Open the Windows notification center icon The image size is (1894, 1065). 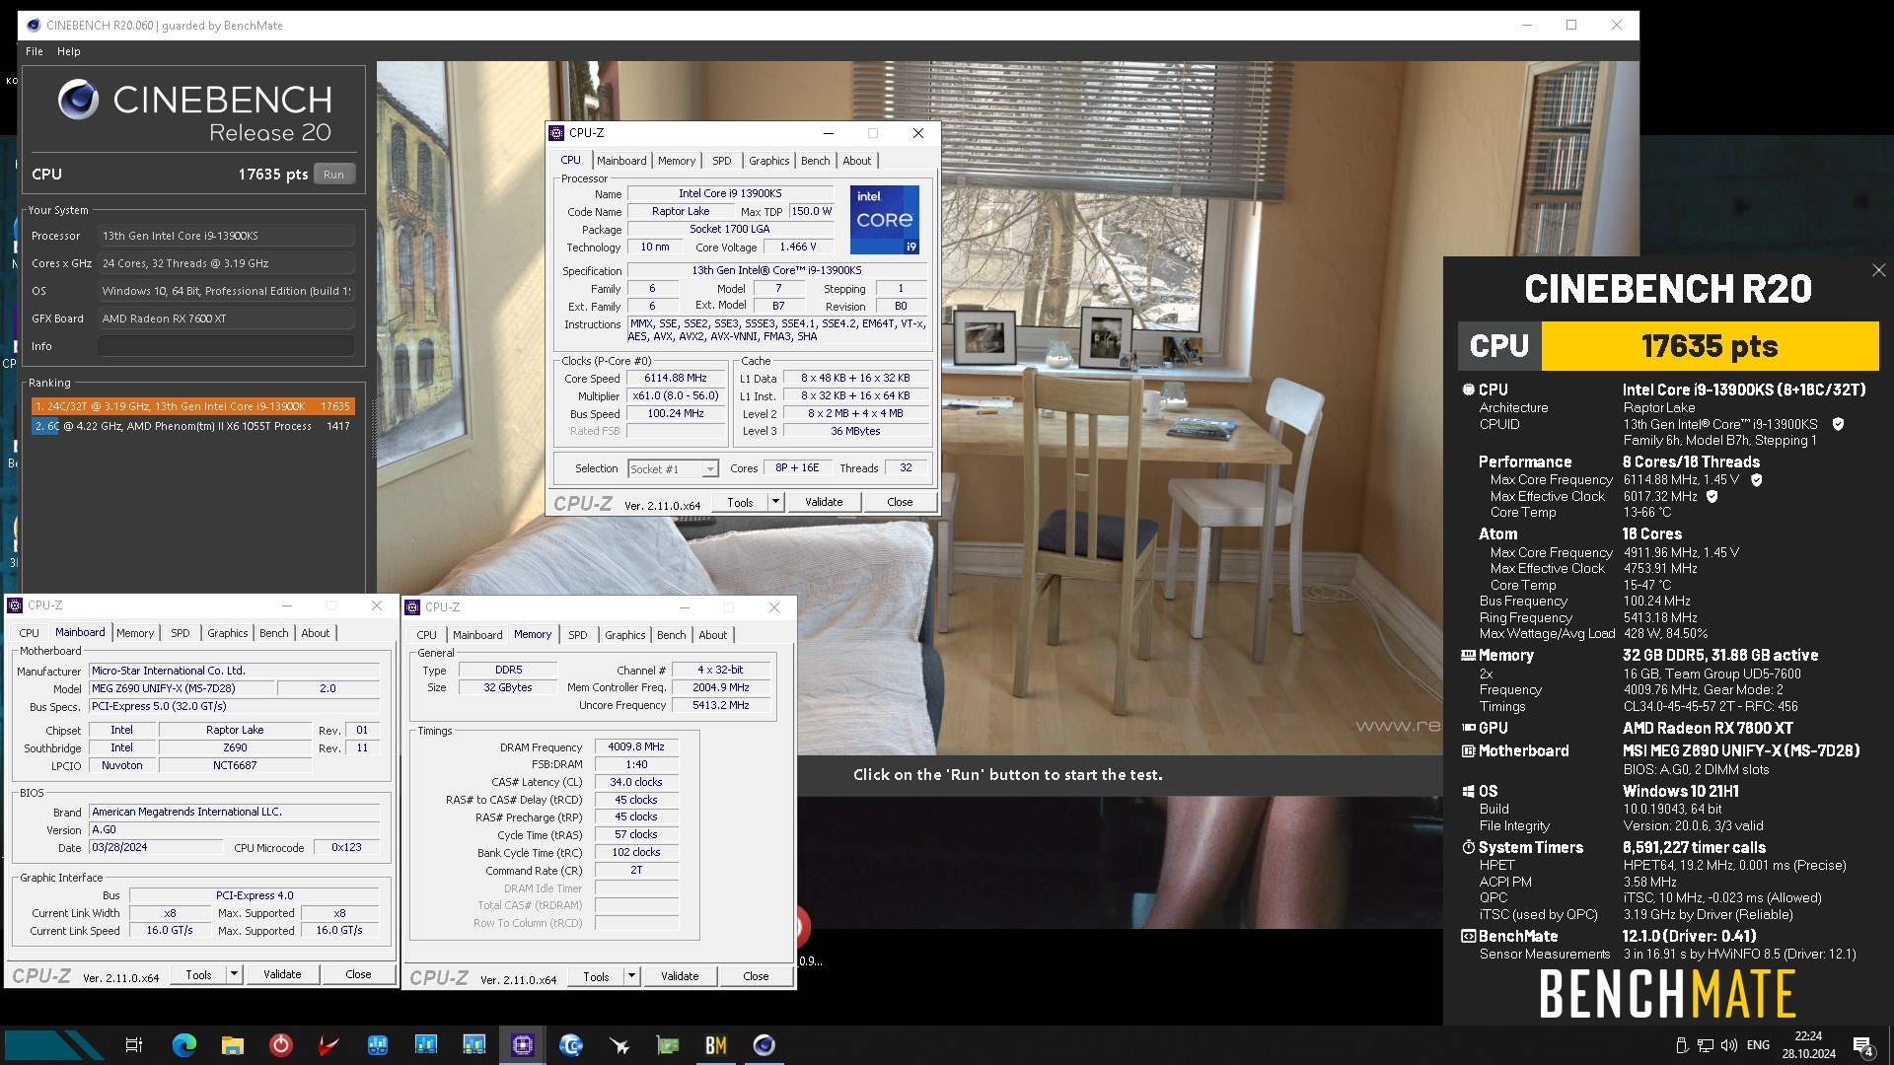(x=1863, y=1046)
